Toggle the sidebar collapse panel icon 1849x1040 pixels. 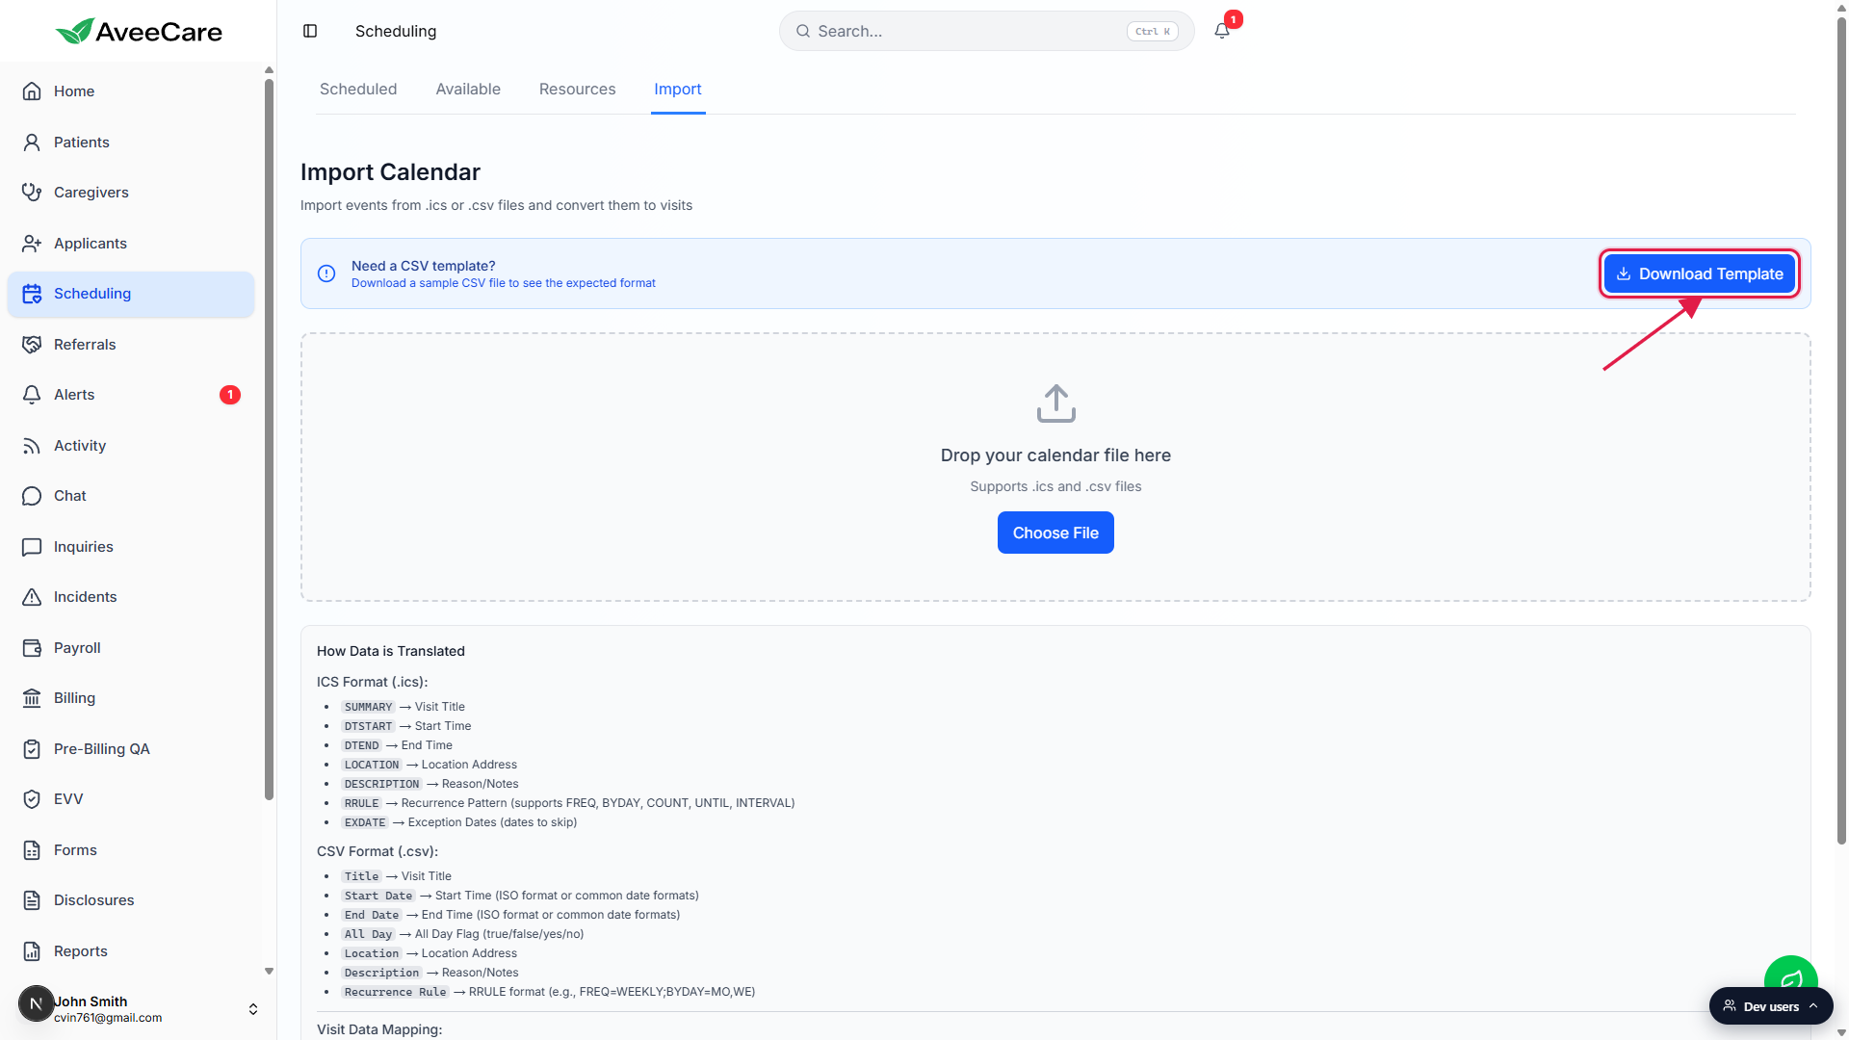(x=310, y=31)
